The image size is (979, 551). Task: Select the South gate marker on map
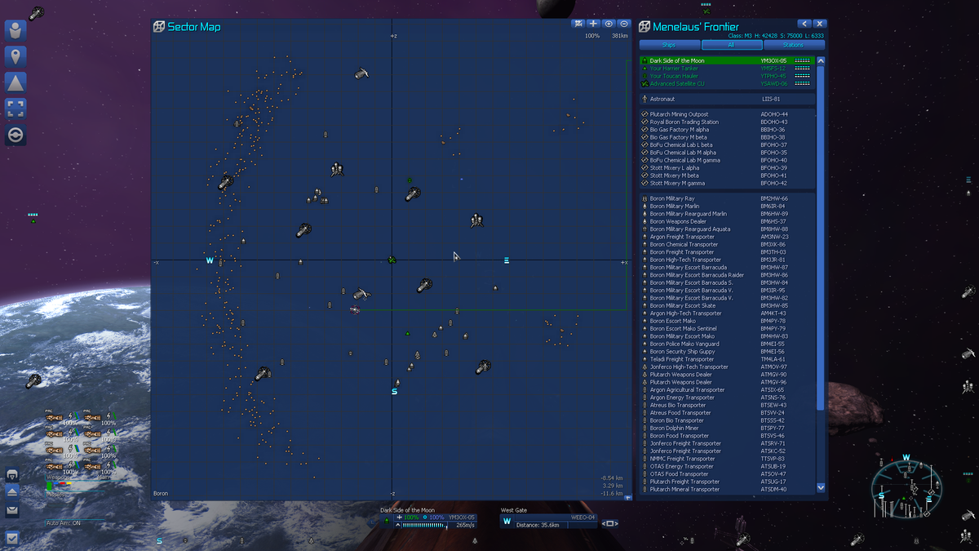click(394, 392)
